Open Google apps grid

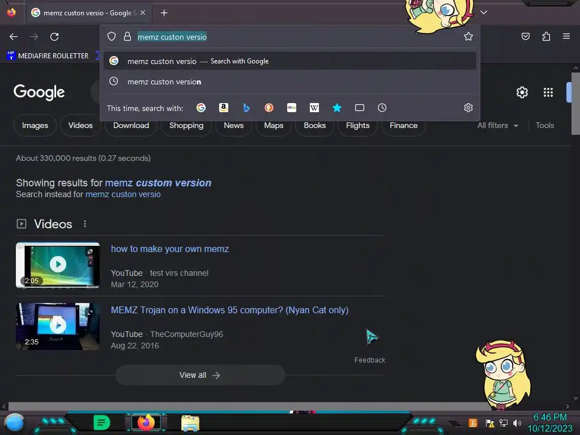point(548,92)
